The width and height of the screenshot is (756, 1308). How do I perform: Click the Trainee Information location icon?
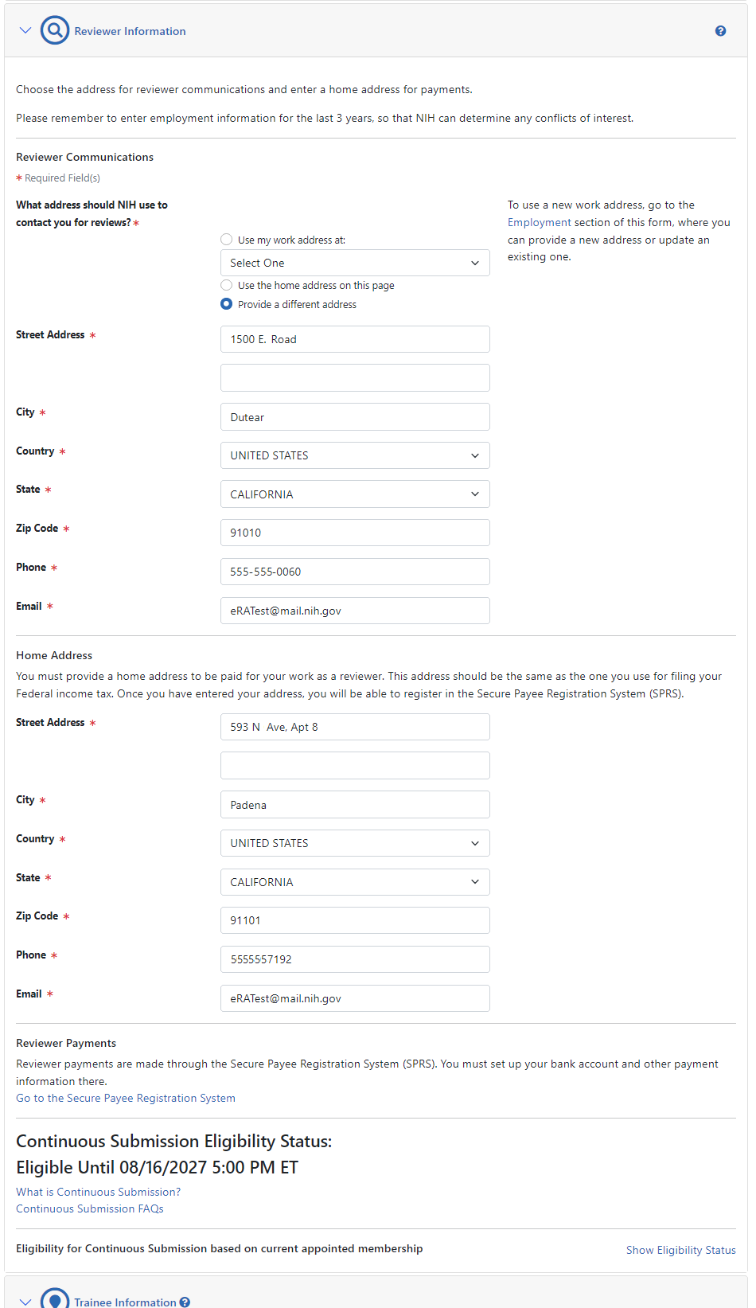(55, 1299)
